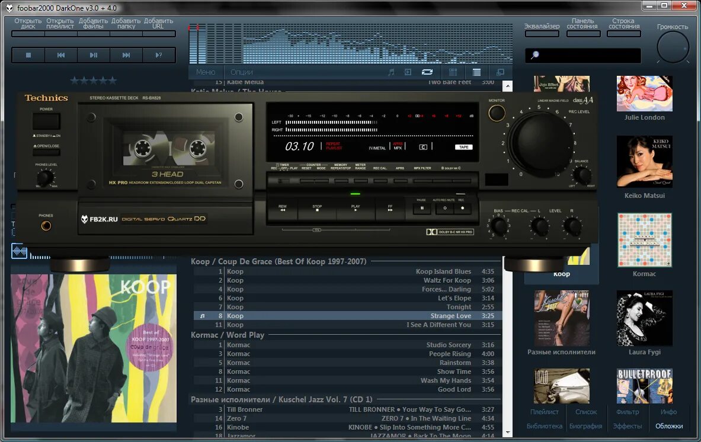Click the deck AUTO REC MUTE button
The width and height of the screenshot is (701, 442).
pyautogui.click(x=445, y=208)
